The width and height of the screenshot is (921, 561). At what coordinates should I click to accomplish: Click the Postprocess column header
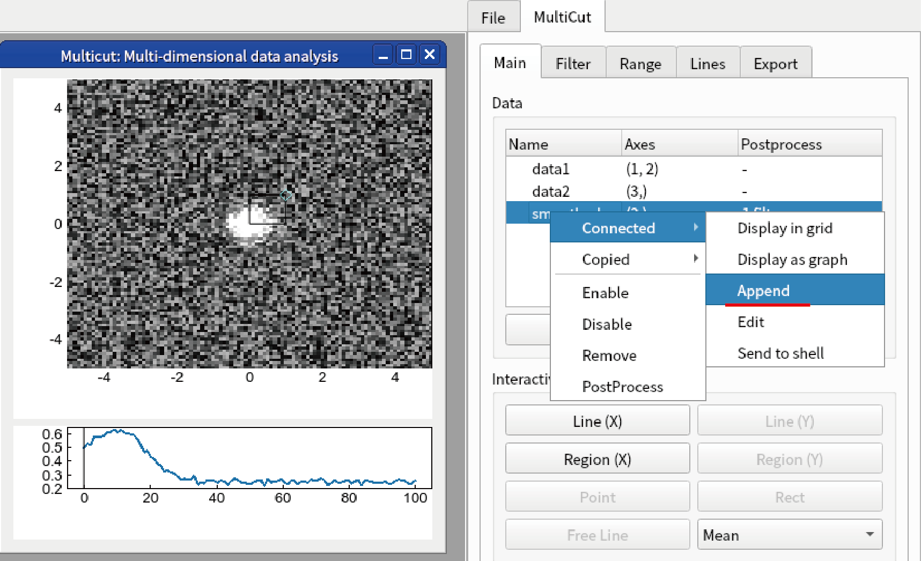point(809,144)
